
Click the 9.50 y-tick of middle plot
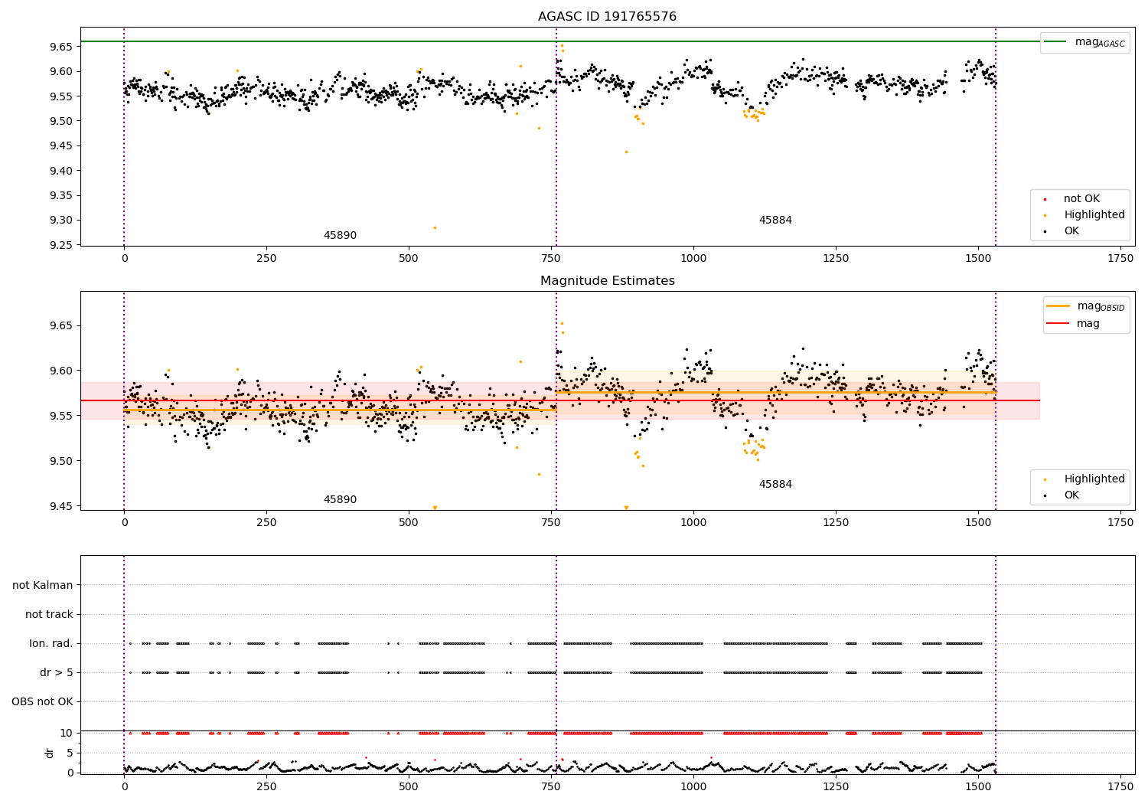[60, 462]
